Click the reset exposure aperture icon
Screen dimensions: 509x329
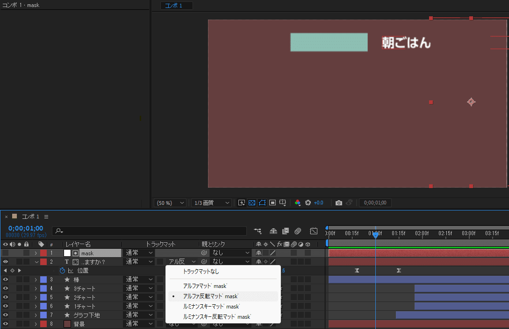point(308,203)
